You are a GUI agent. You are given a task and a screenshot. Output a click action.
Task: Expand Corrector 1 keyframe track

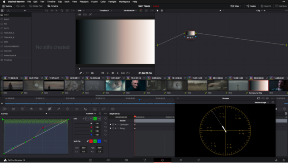click(118, 125)
